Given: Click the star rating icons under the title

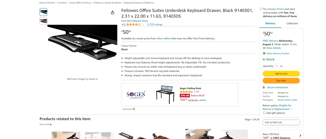Looking at the screenshot, I should (x=133, y=24).
